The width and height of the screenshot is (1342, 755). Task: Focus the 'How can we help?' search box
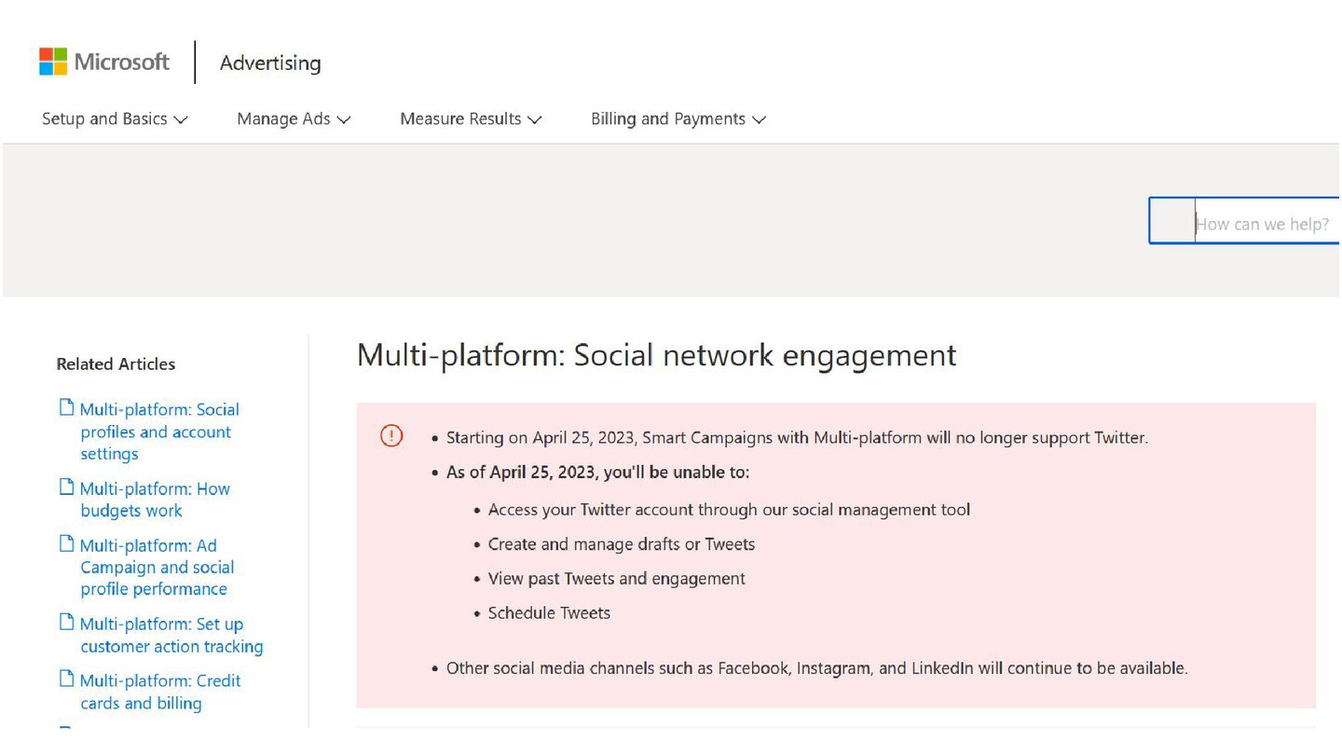click(1244, 221)
